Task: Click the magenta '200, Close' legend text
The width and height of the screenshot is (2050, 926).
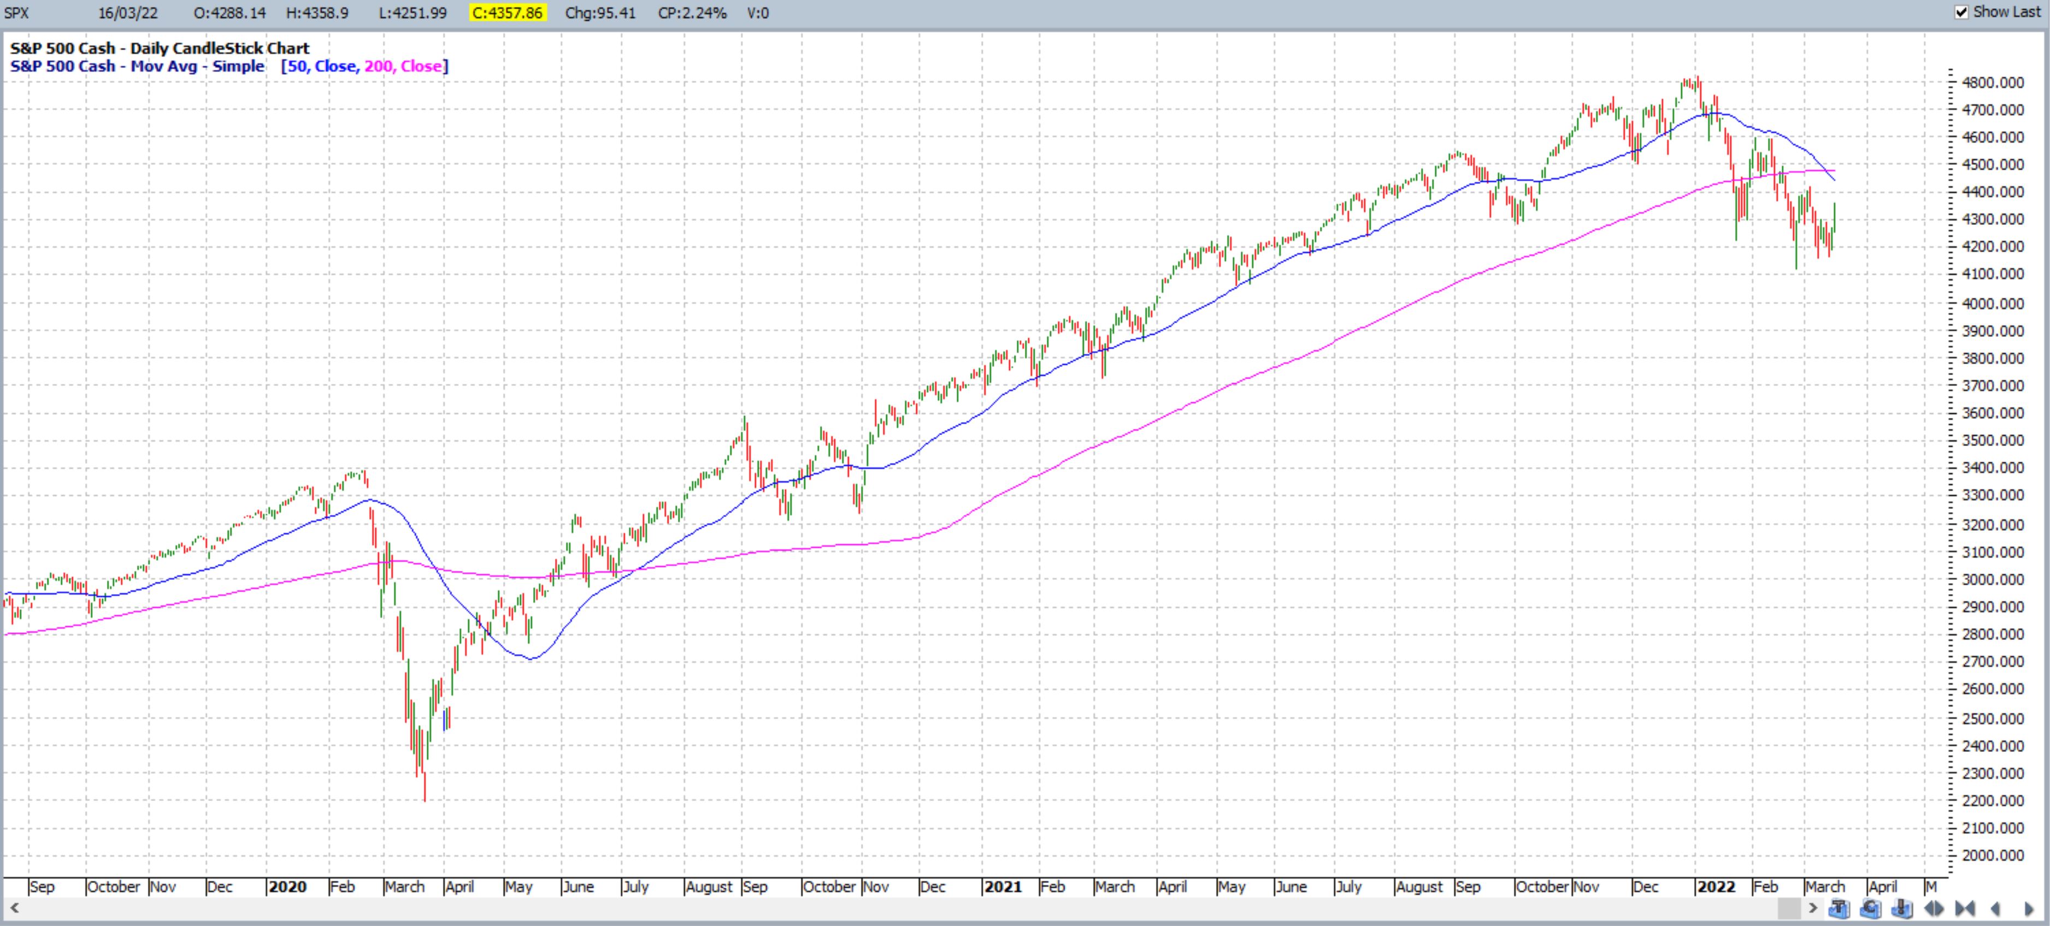Action: point(403,66)
